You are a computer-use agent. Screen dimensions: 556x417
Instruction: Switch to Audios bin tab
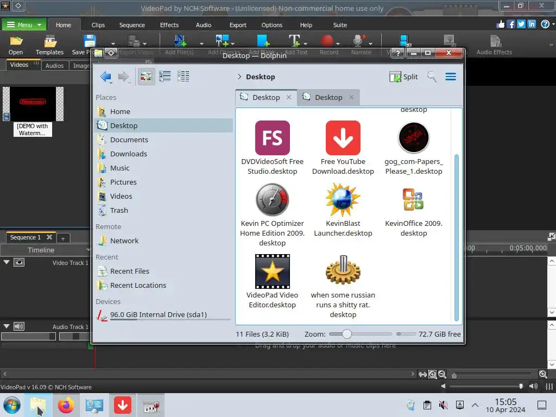click(x=54, y=66)
